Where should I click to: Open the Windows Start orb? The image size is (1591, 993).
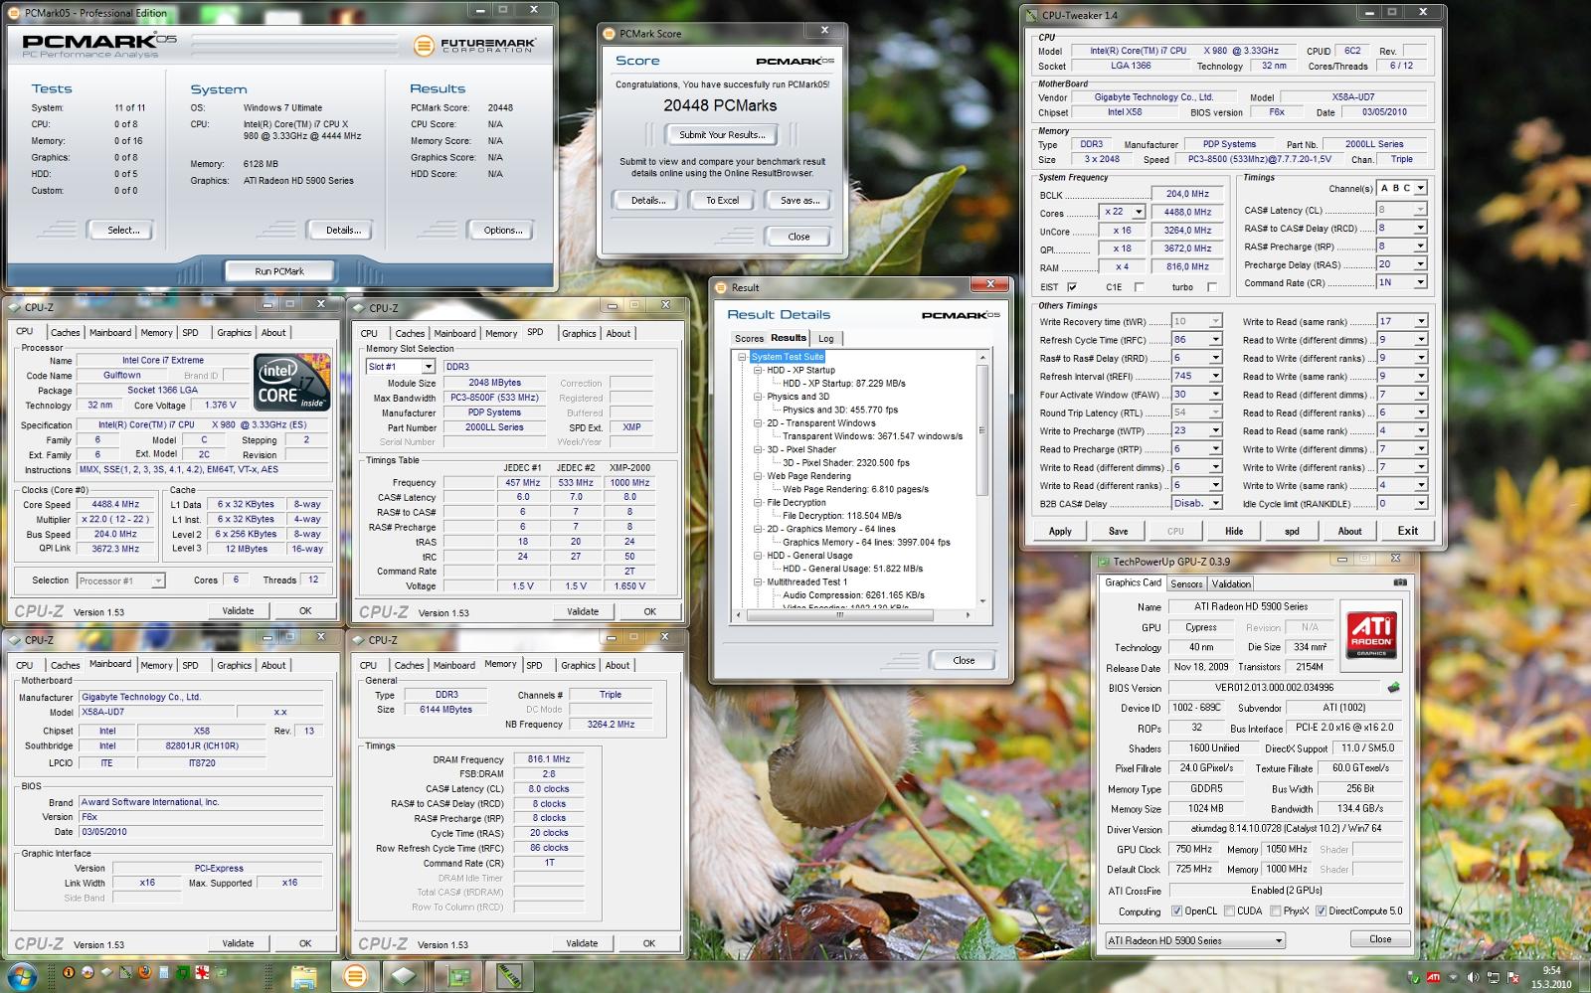click(x=23, y=976)
